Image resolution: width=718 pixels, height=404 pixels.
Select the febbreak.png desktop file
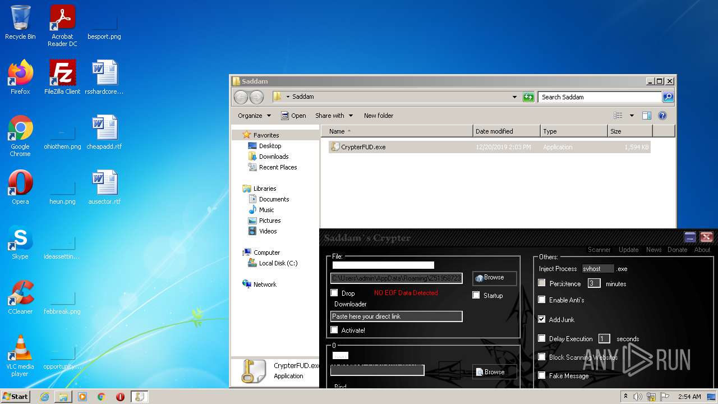[62, 300]
